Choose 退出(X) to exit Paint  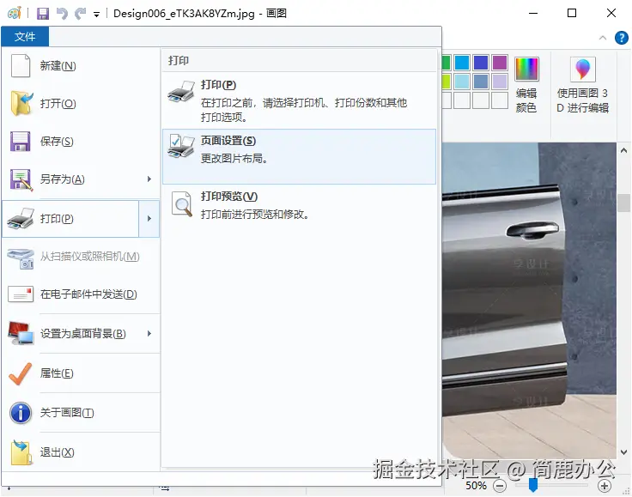[81, 452]
